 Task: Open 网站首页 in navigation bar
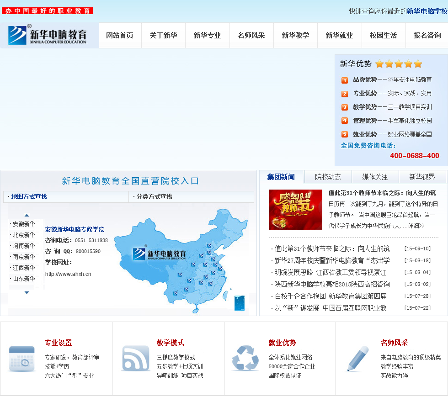click(120, 35)
